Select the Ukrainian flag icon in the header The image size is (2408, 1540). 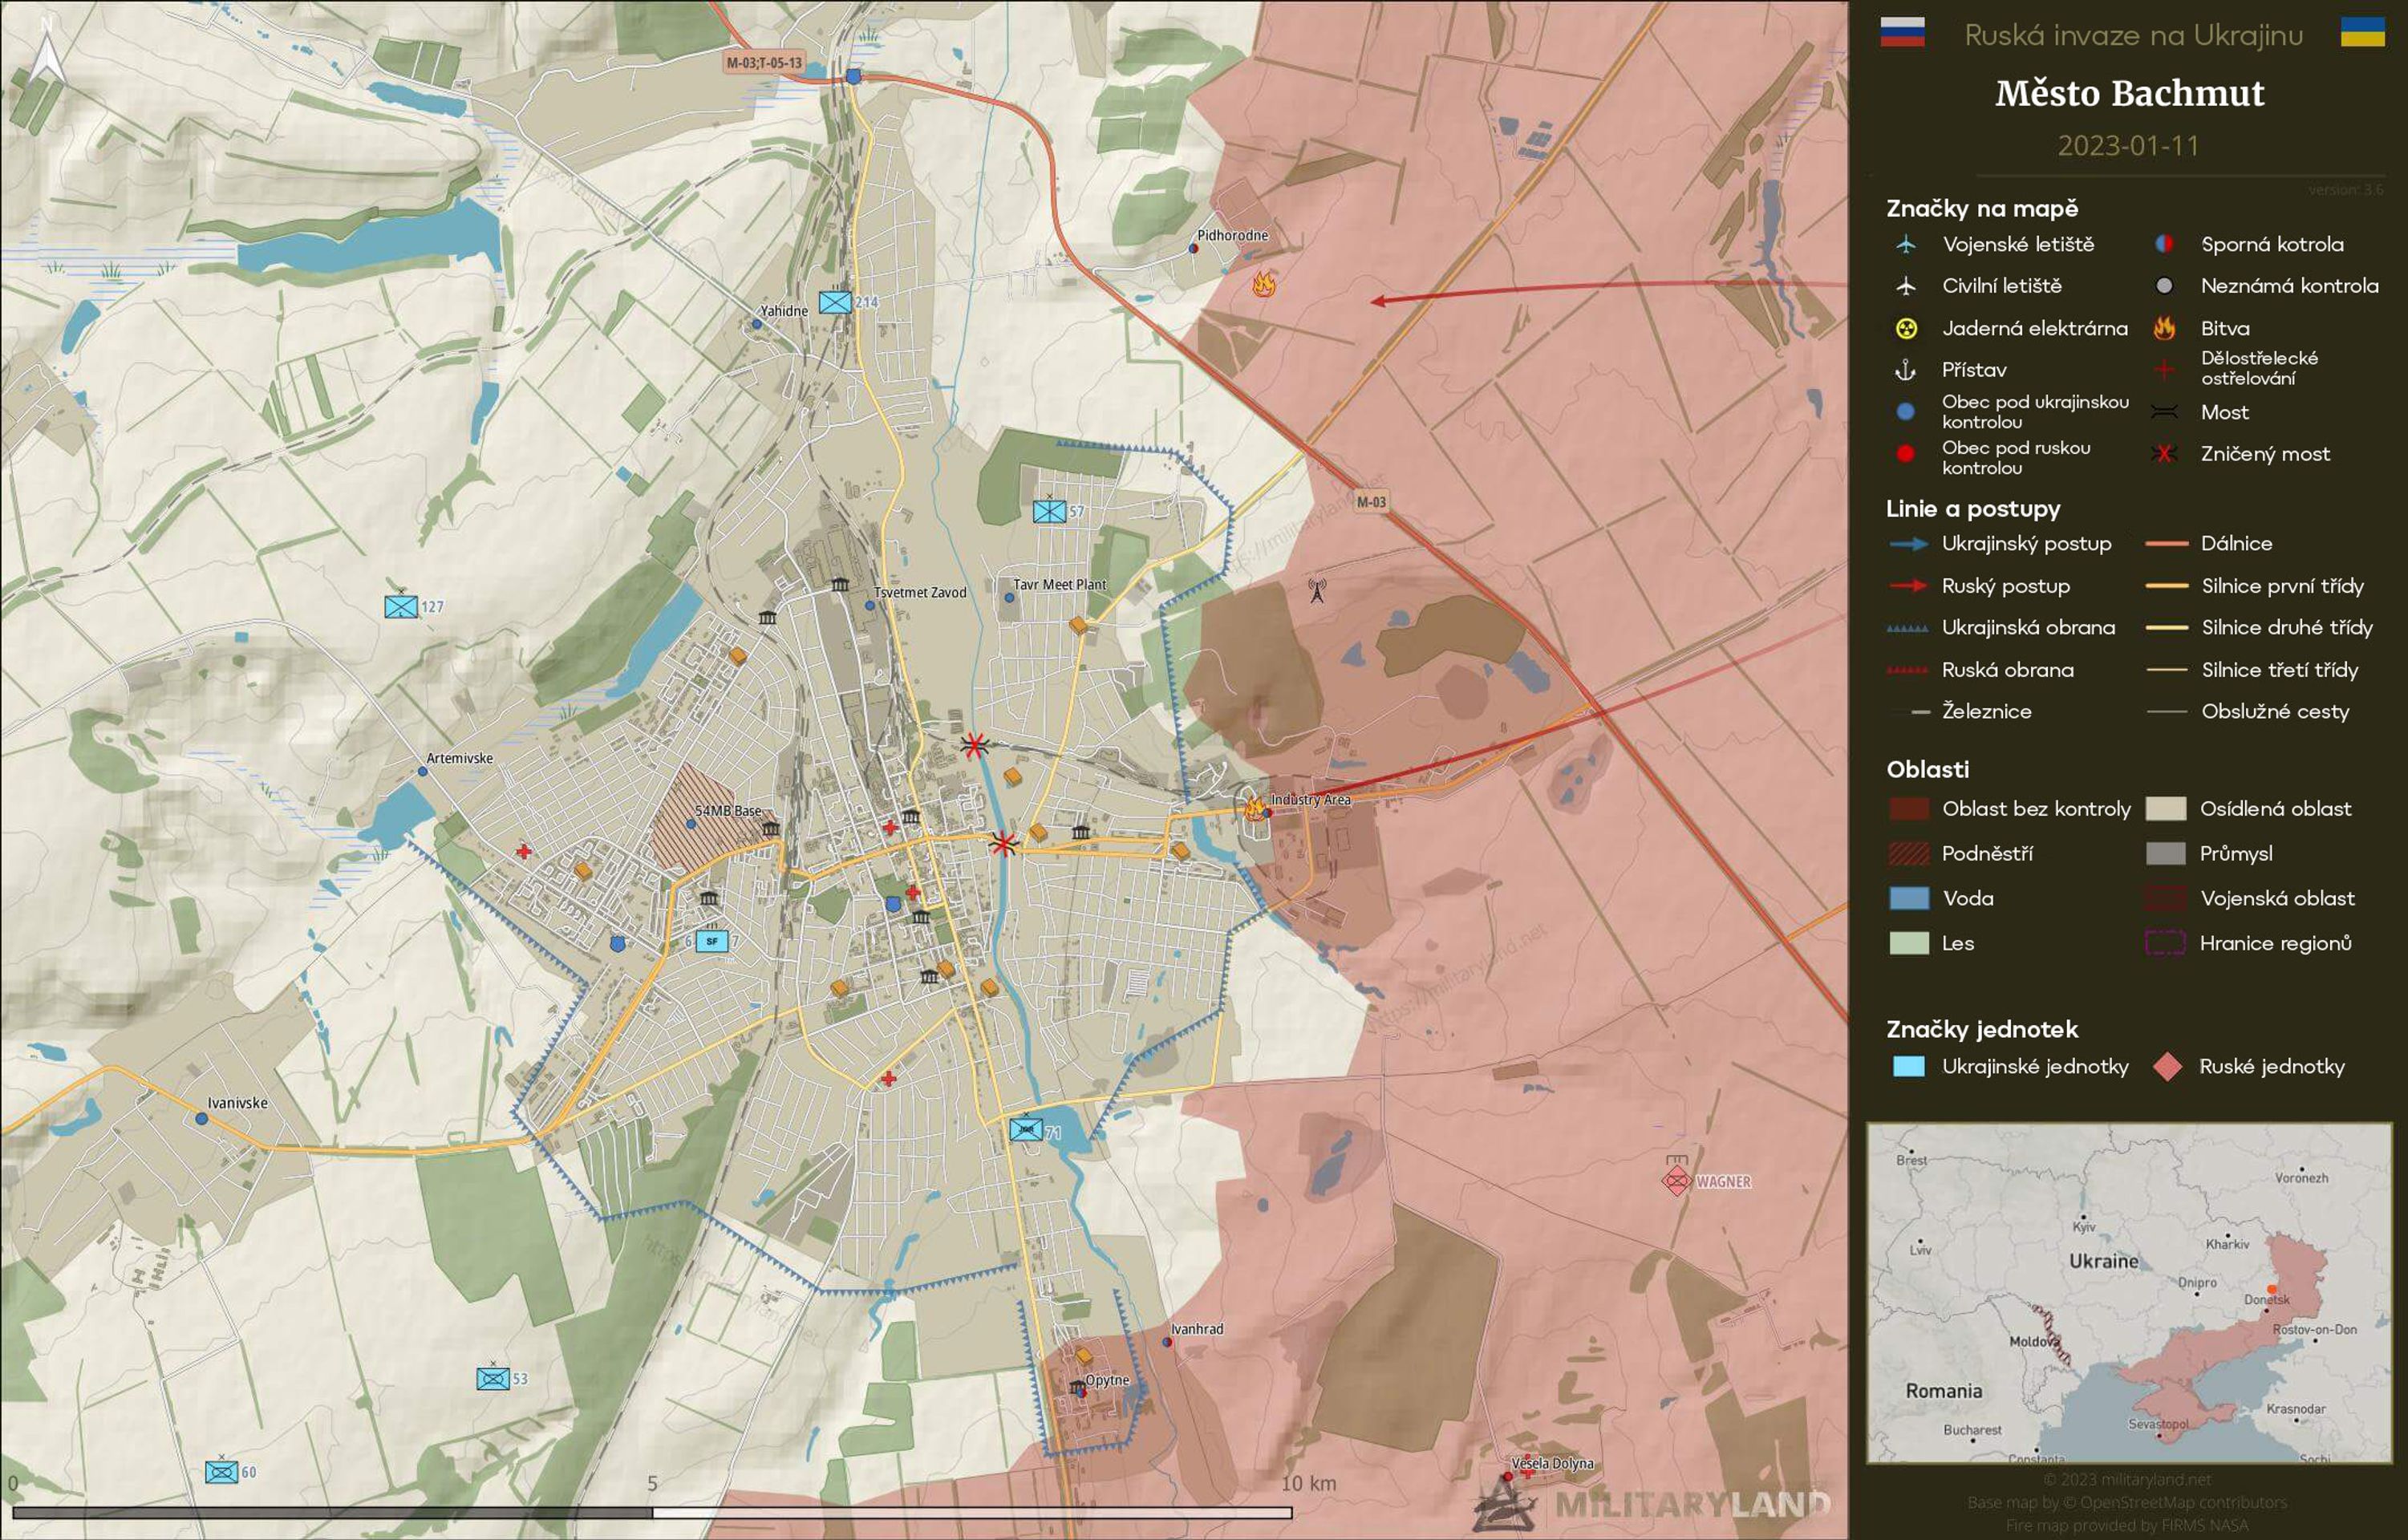point(2363,32)
